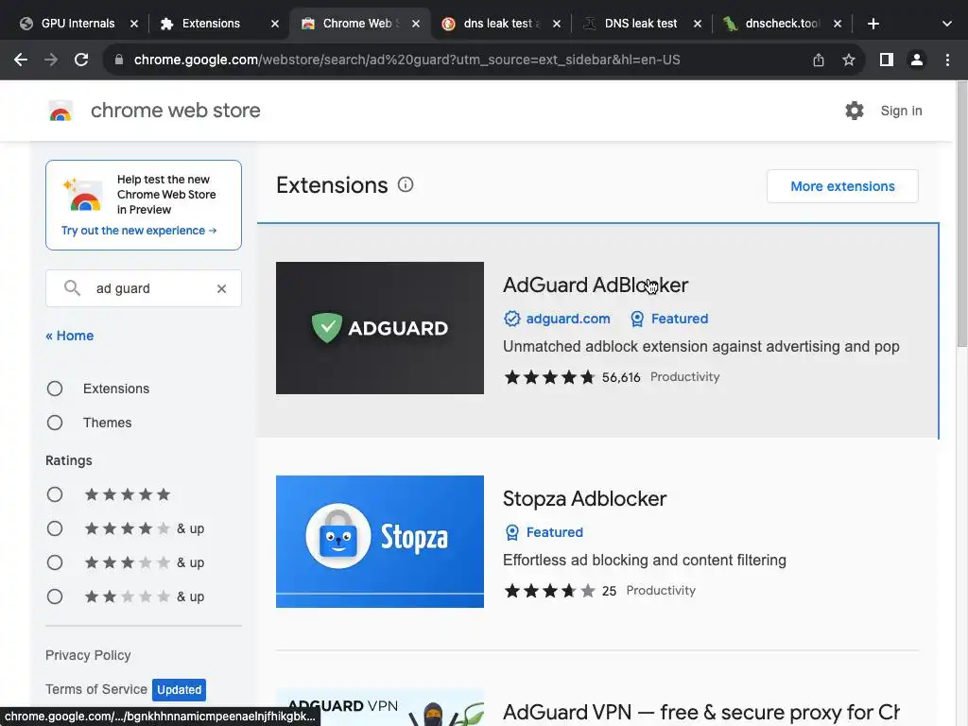This screenshot has width=968, height=726.
Task: Open the side panel icon
Action: (887, 60)
